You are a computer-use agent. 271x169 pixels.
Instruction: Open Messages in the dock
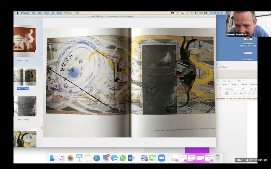click(x=114, y=158)
